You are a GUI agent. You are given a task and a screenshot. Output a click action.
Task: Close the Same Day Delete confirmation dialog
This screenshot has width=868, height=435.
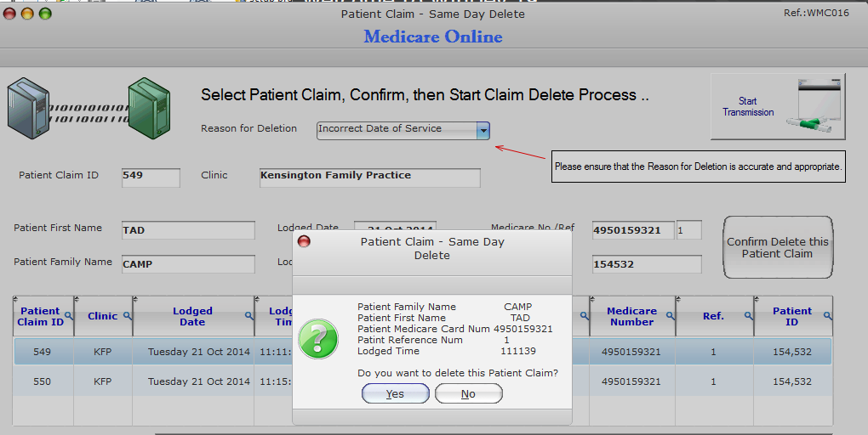coord(304,241)
